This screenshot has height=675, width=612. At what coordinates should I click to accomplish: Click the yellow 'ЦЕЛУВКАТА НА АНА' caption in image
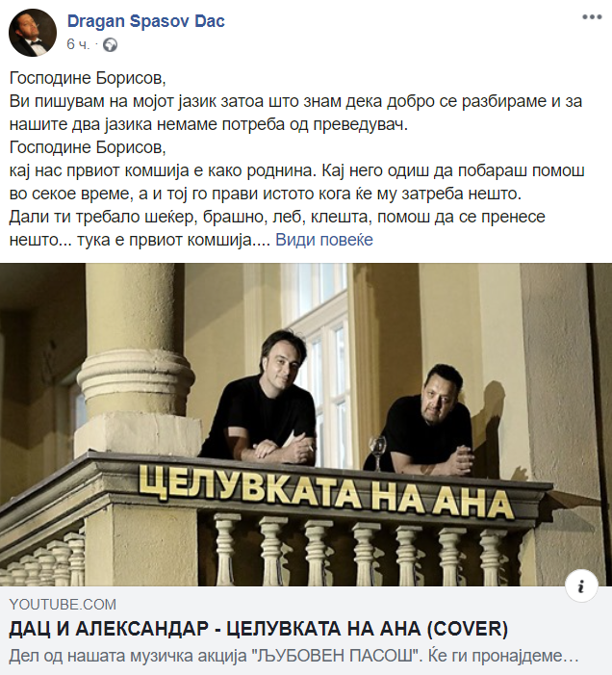[x=325, y=492]
